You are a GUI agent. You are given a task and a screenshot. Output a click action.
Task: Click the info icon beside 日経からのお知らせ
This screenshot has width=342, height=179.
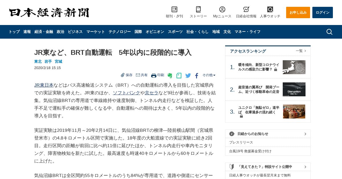point(232,134)
